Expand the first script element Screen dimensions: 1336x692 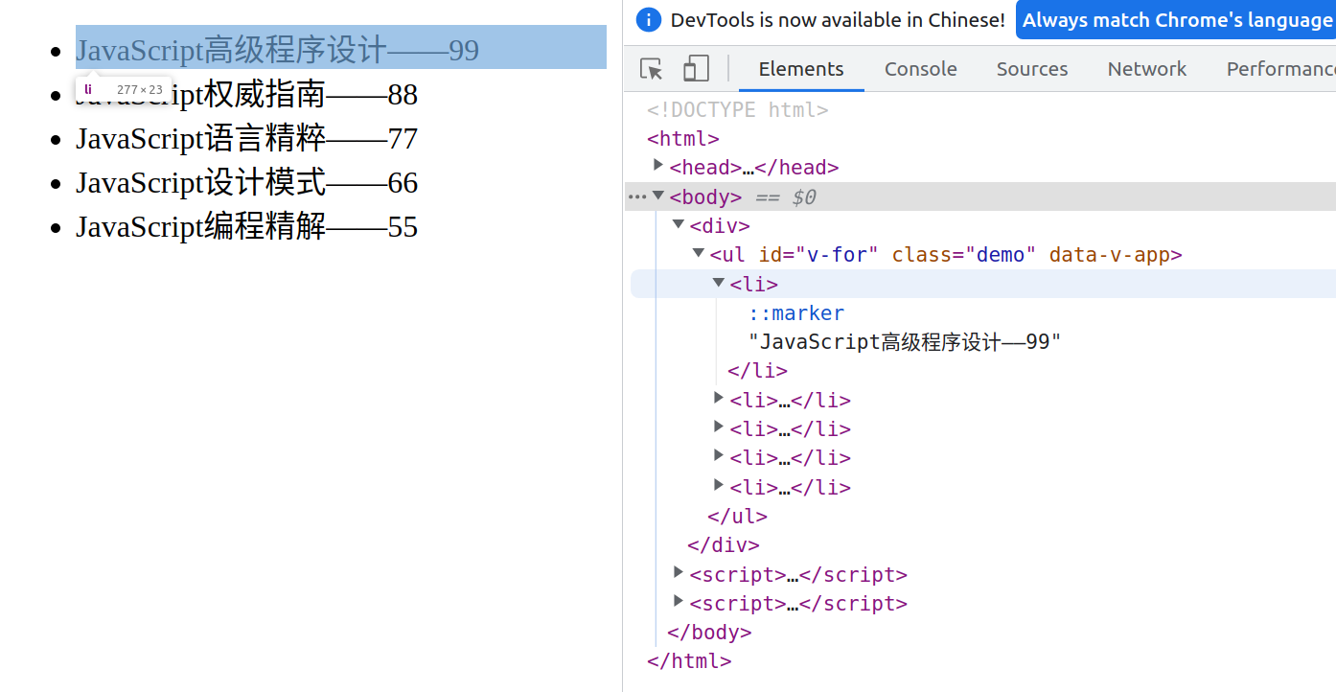[679, 572]
